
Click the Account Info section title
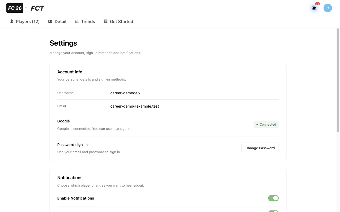point(70,72)
